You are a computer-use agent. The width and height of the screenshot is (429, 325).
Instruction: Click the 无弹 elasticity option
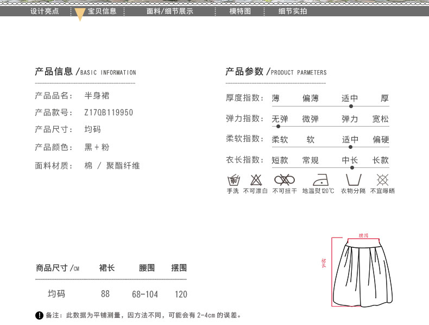point(280,119)
